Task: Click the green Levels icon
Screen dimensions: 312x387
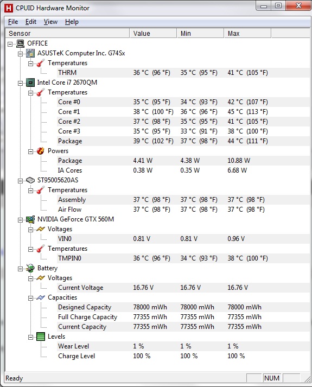Action: pos(41,337)
